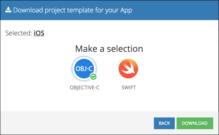Click the white "OBJ-C" text inside the circle
The width and height of the screenshot is (219, 135).
(84, 69)
